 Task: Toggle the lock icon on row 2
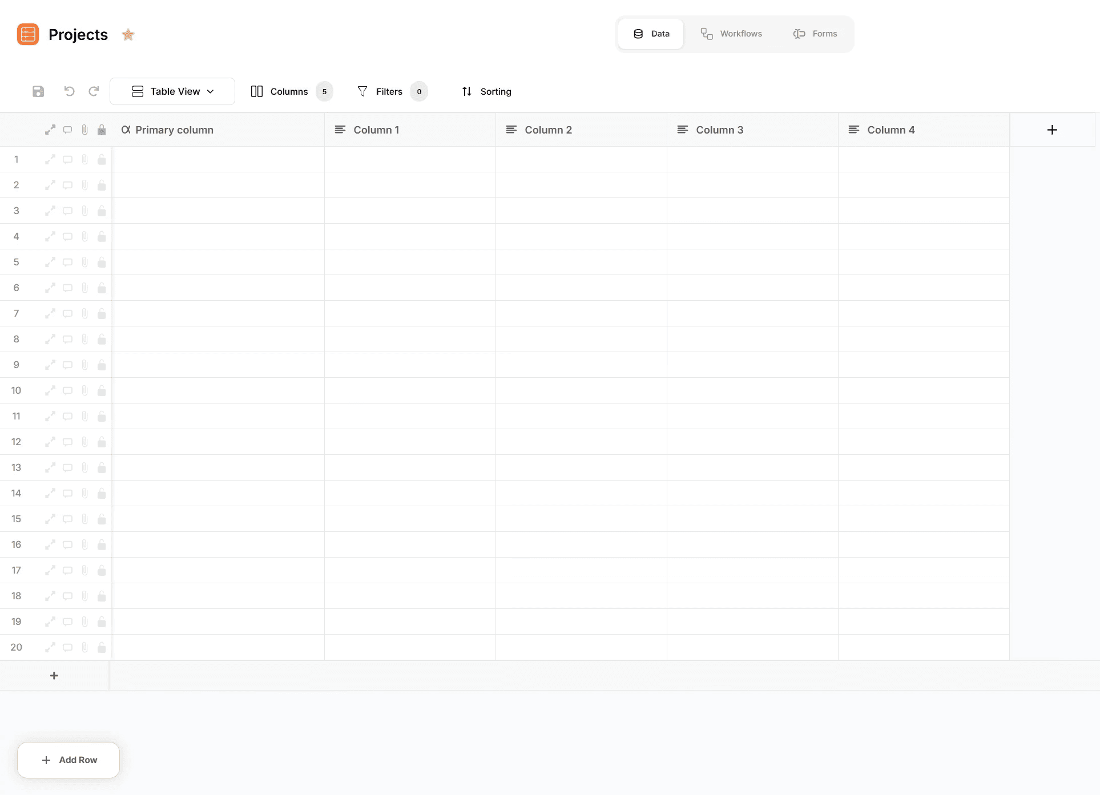102,185
